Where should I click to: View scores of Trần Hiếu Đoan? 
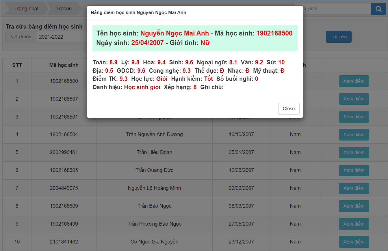click(354, 153)
